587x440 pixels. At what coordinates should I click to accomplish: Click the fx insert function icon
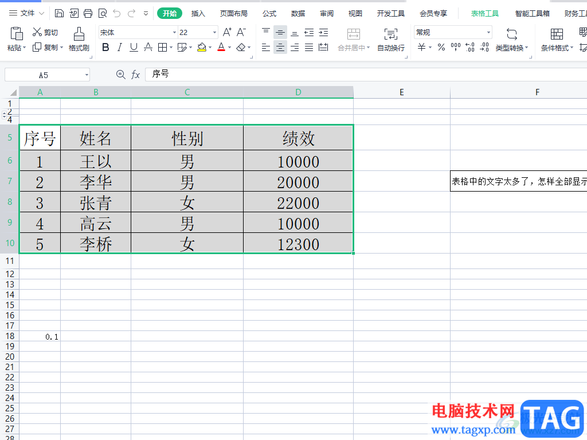(x=135, y=75)
